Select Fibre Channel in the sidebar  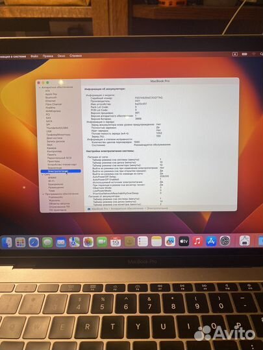pos(53,104)
